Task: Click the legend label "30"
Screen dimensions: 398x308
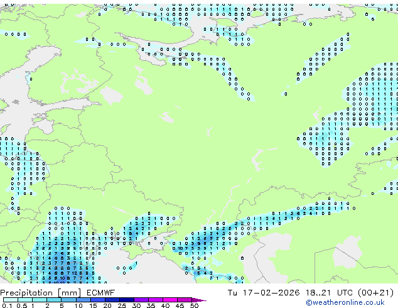Action: point(137,305)
